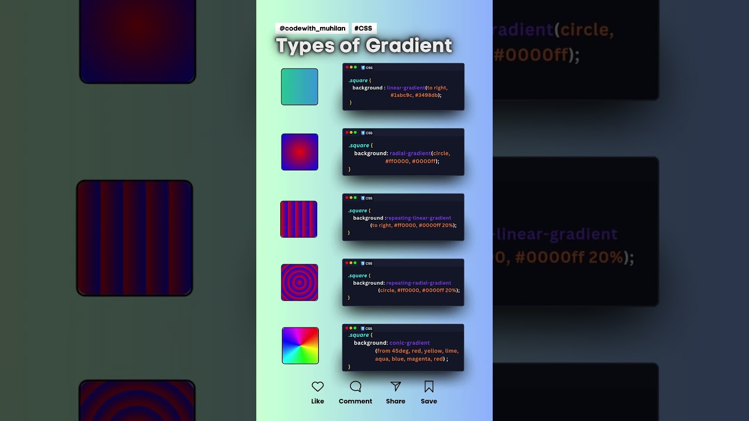Click the linear-gradient code snippet card

click(x=403, y=87)
